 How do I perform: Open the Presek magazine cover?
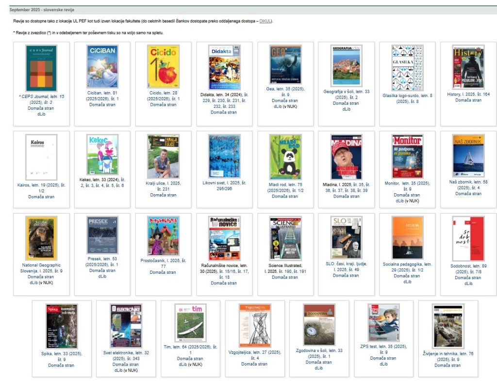[102, 235]
